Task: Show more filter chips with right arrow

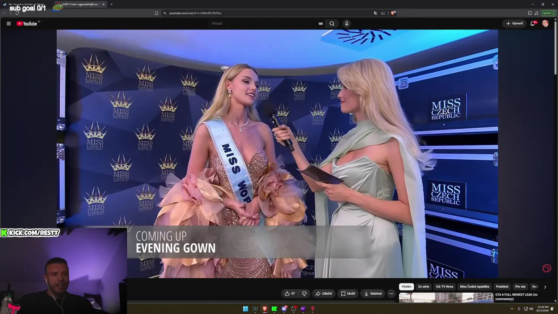Action: (x=545, y=287)
